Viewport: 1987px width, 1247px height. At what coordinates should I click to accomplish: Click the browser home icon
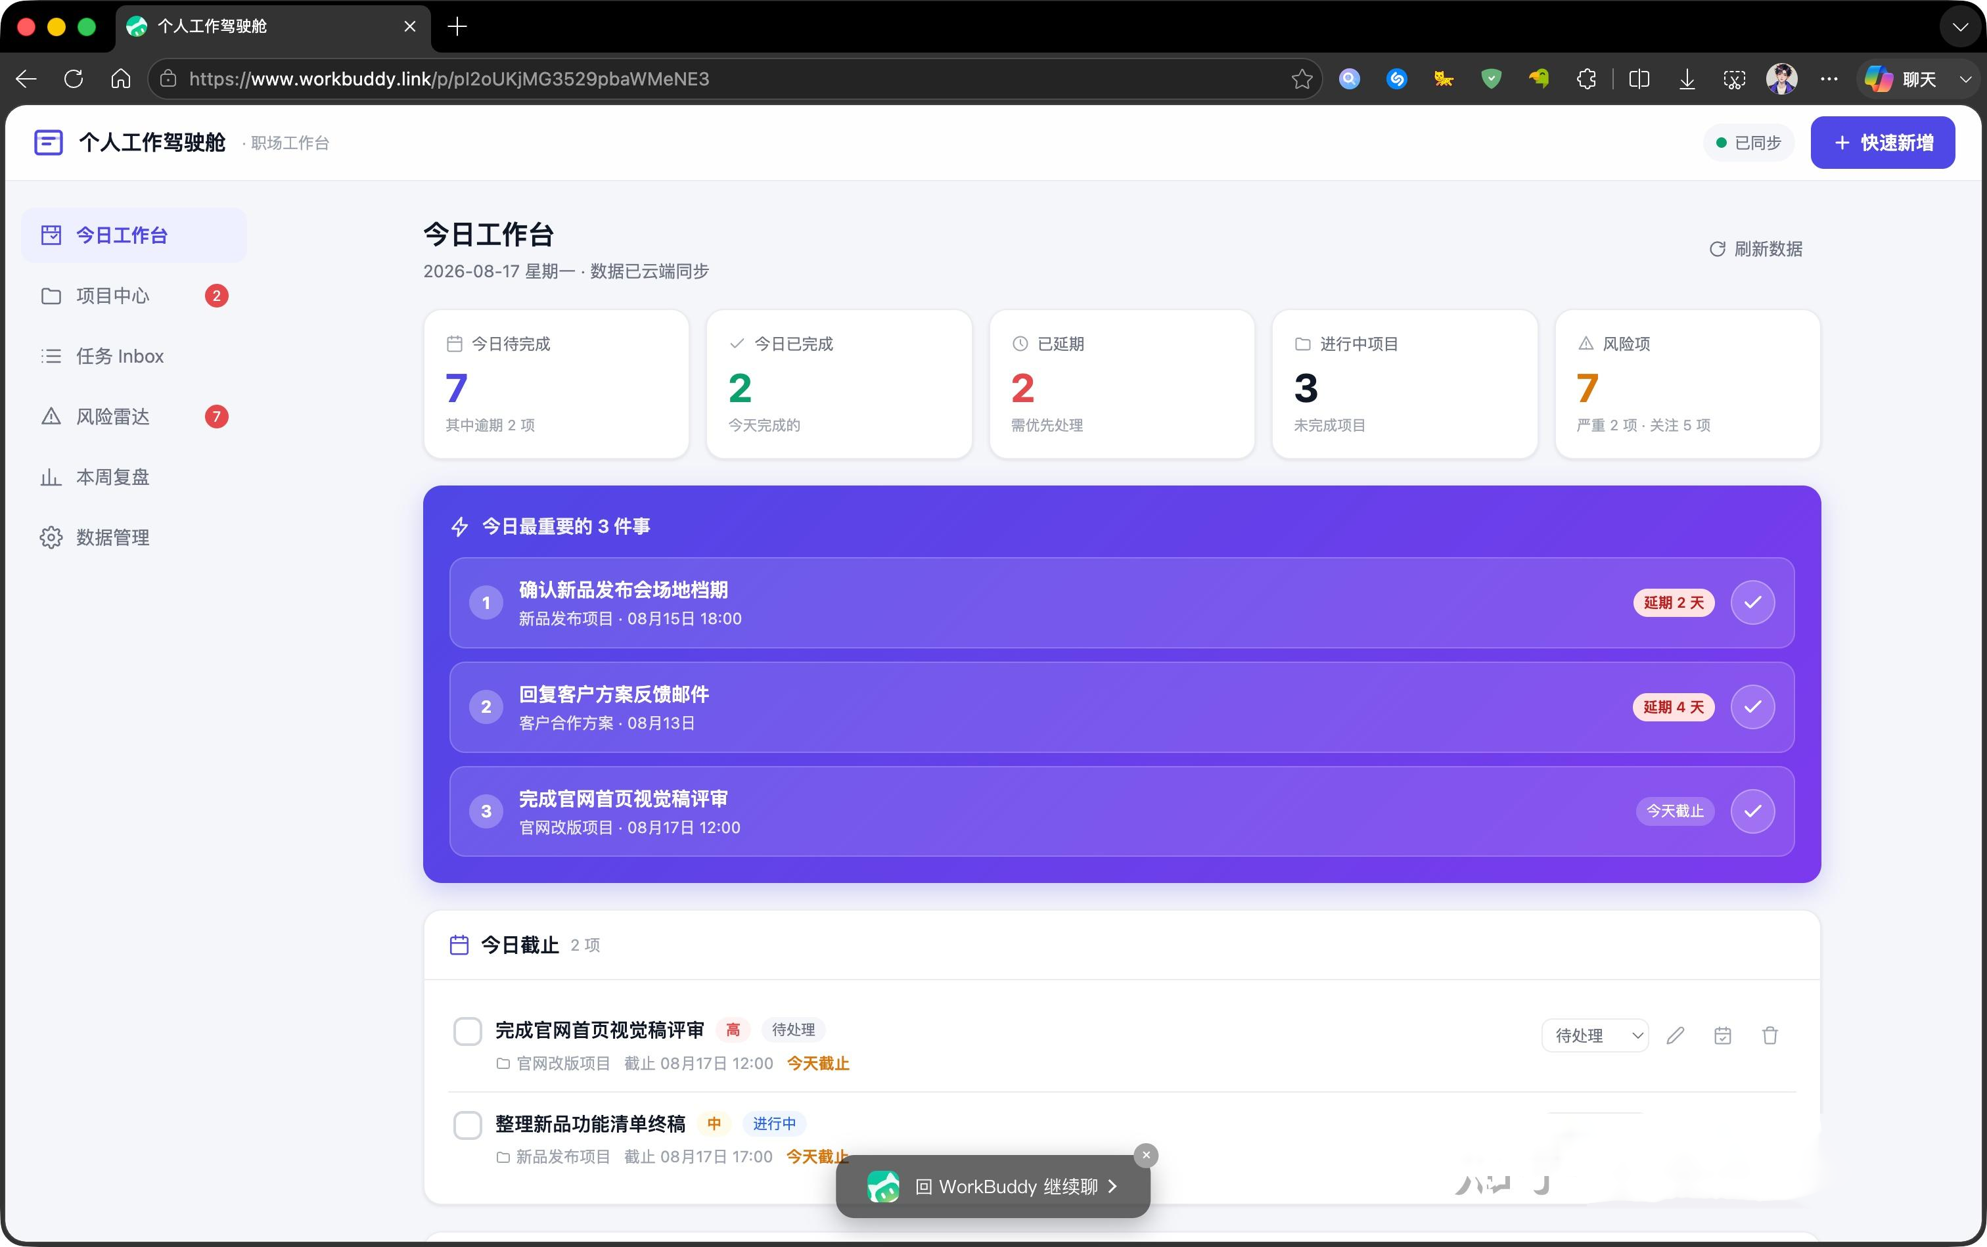[x=120, y=79]
